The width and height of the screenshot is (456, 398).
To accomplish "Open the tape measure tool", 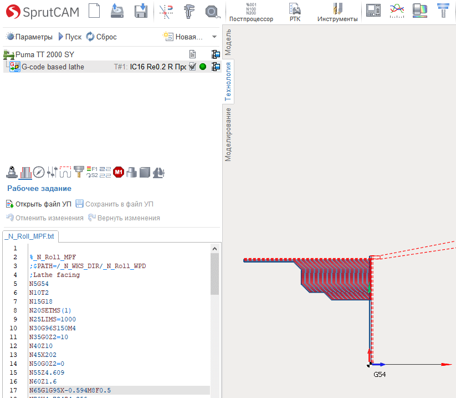I will pos(212,12).
